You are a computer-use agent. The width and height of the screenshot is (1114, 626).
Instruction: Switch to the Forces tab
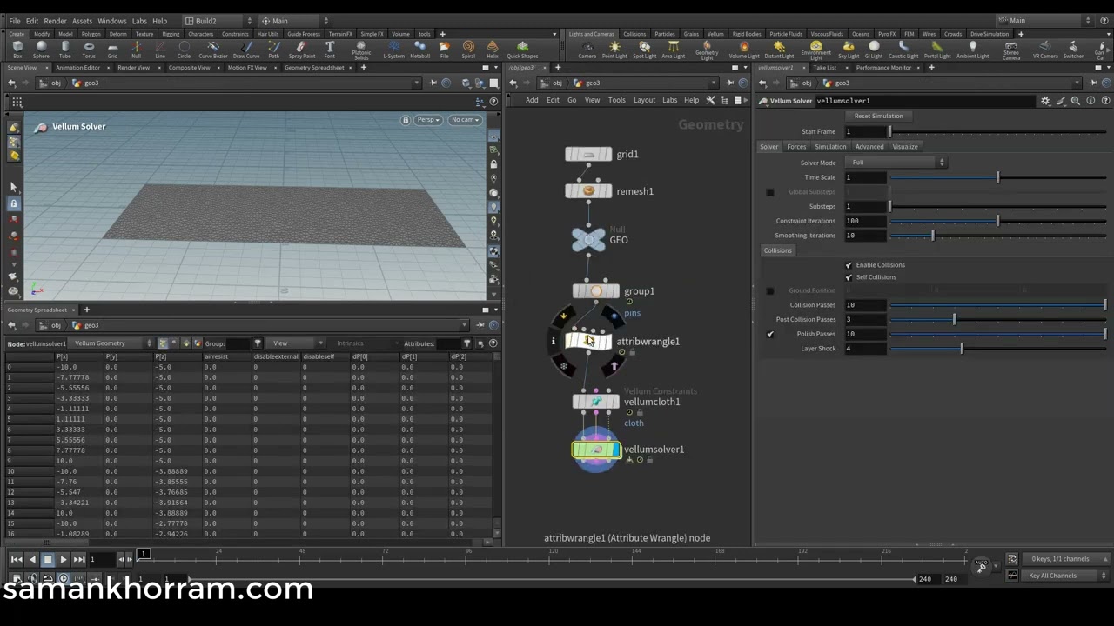tap(796, 147)
